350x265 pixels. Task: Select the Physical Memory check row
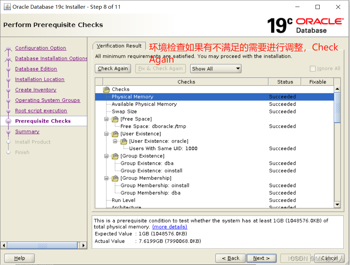[215, 97]
